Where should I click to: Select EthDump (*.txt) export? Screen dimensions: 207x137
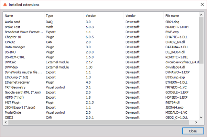point(101,77)
